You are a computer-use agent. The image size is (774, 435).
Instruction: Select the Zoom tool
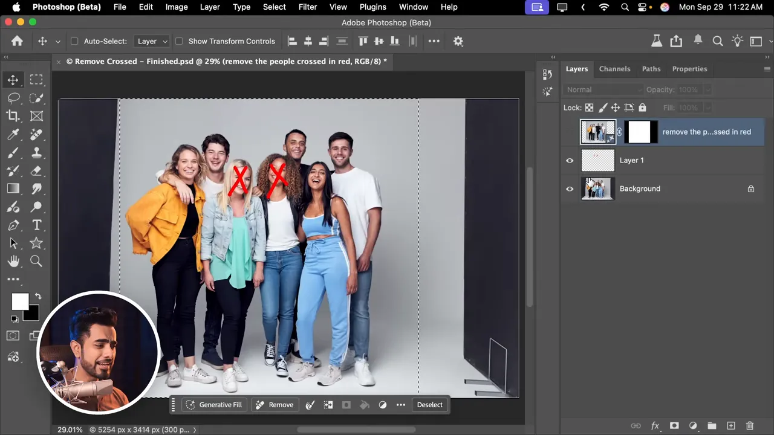(x=36, y=261)
